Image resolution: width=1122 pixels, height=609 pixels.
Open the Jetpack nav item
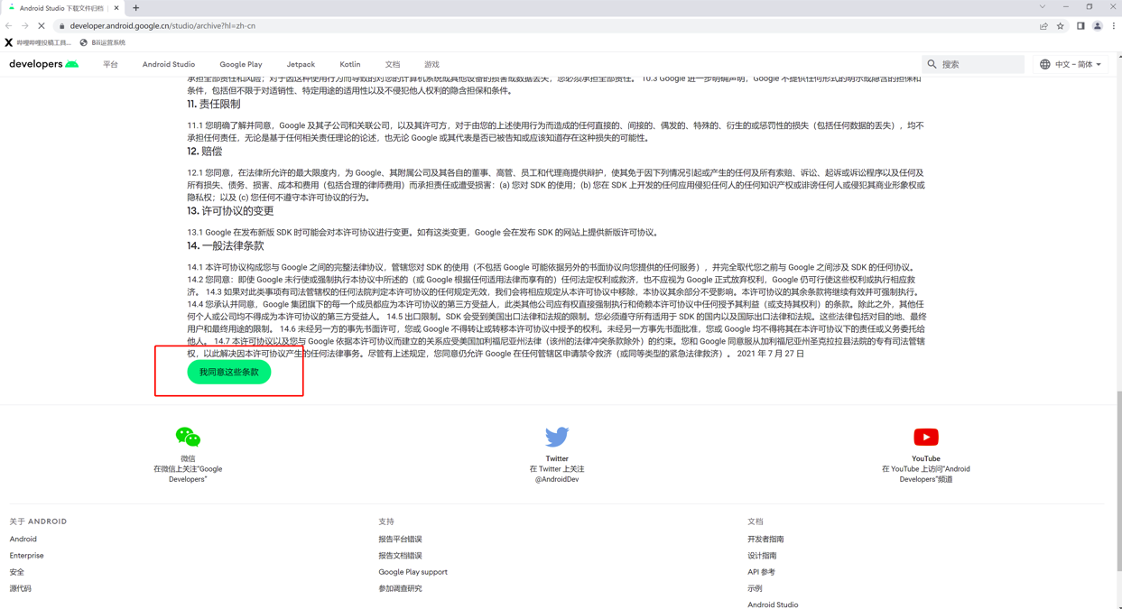tap(301, 64)
